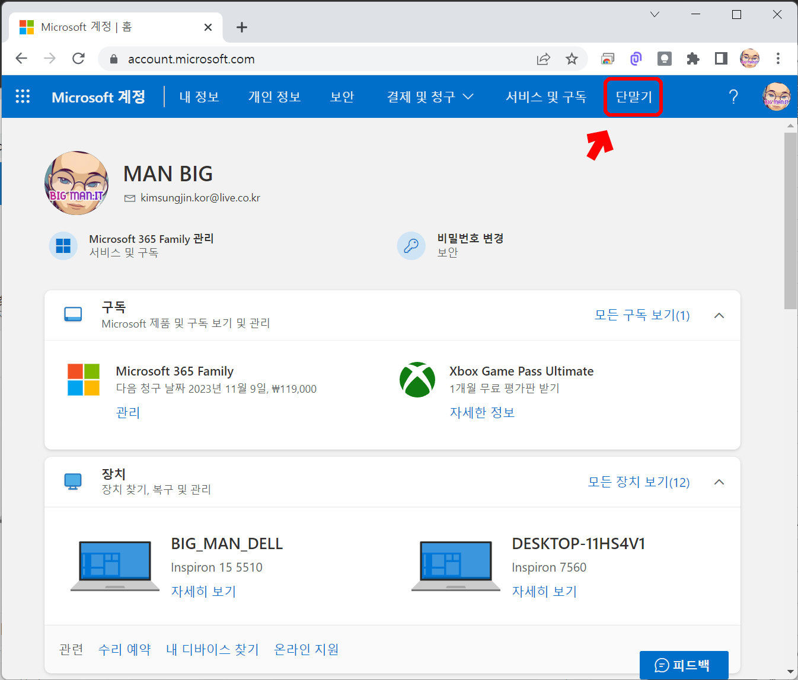The width and height of the screenshot is (798, 680).
Task: Click the Microsoft 계정 header title
Action: [x=98, y=97]
